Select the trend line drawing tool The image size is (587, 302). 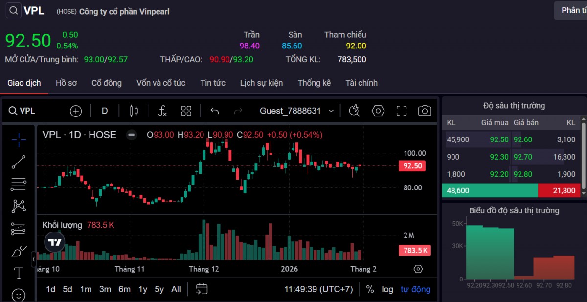click(x=18, y=163)
